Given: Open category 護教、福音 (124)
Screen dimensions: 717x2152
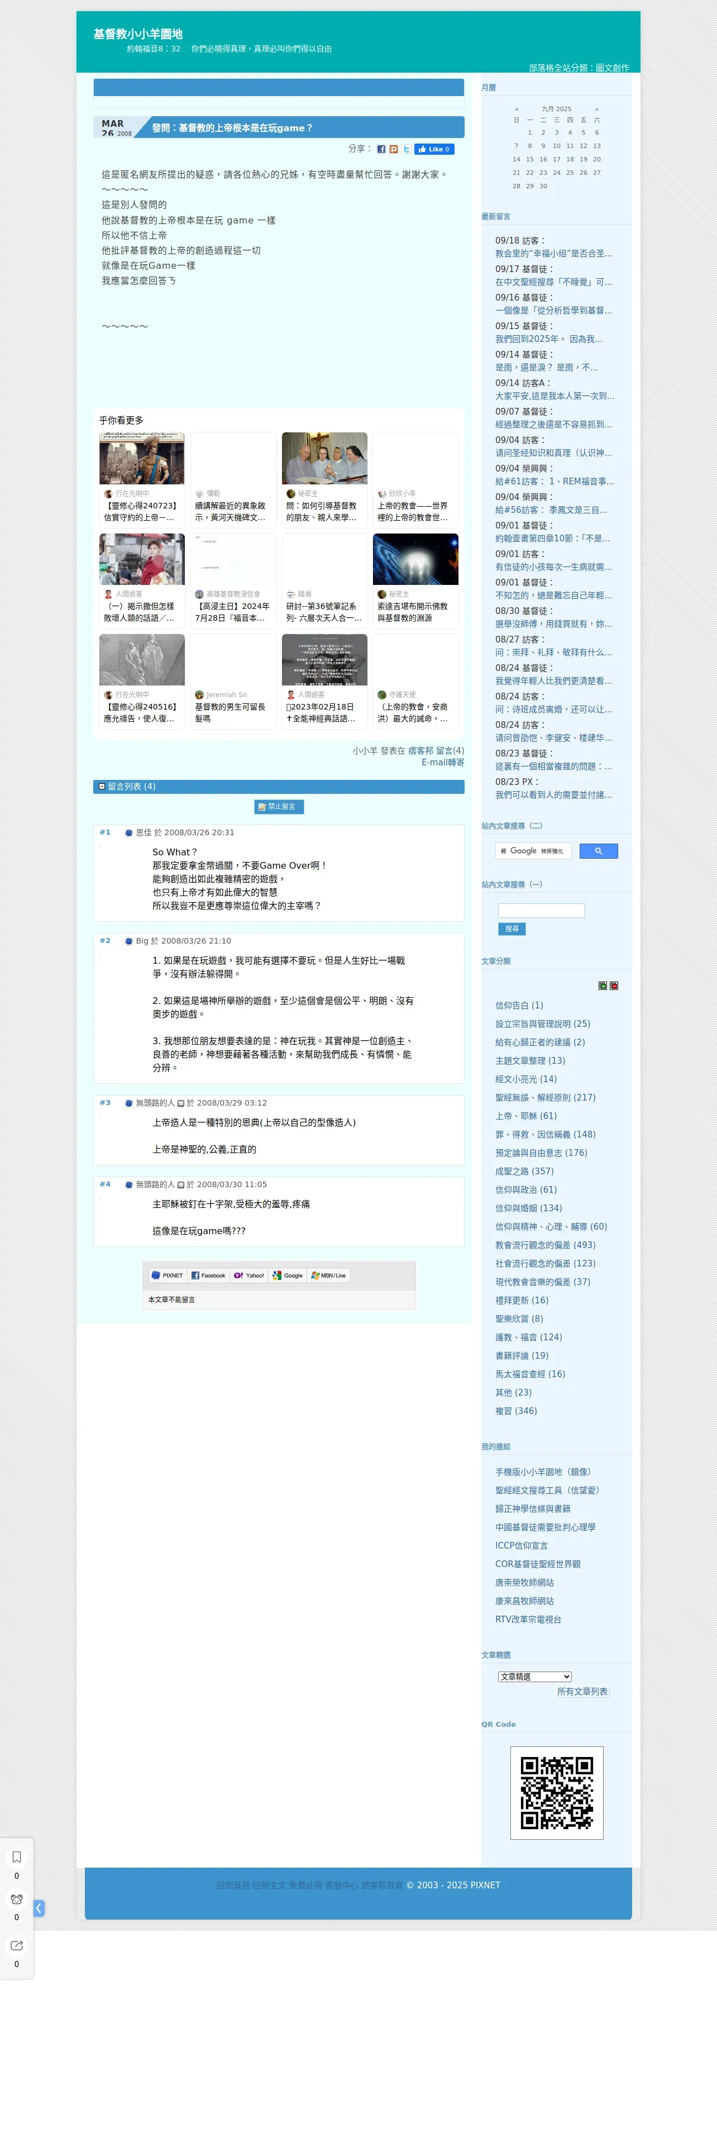Looking at the screenshot, I should click(x=528, y=1337).
